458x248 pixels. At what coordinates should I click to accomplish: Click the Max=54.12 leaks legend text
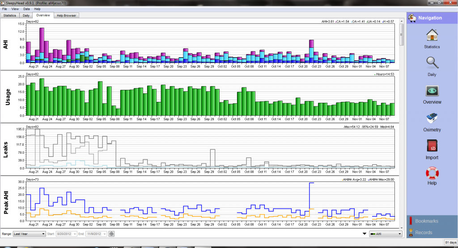352,127
